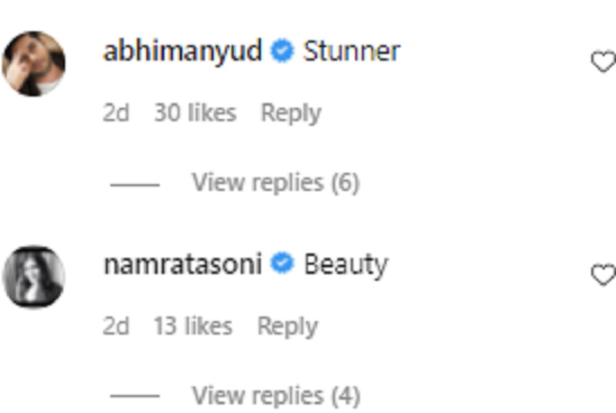
Task: Click the verified badge next to namratasoni
Action: 282,265
